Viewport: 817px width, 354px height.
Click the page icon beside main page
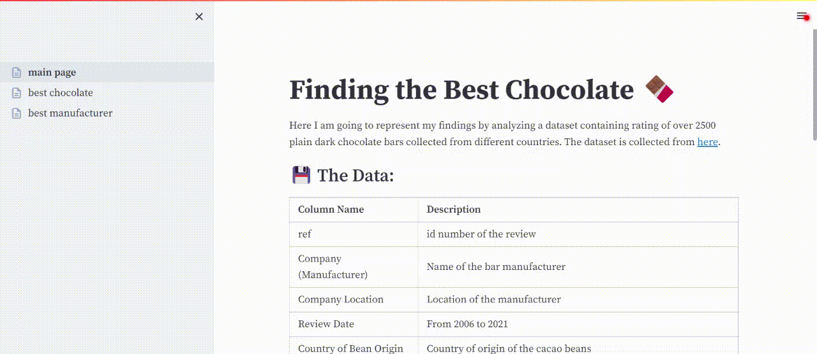(x=17, y=73)
